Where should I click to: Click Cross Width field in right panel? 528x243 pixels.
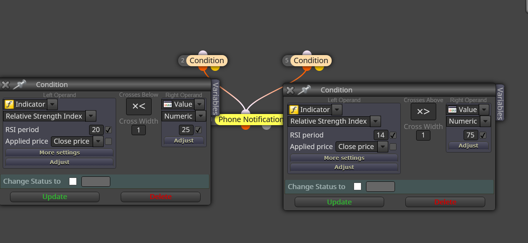coord(423,135)
